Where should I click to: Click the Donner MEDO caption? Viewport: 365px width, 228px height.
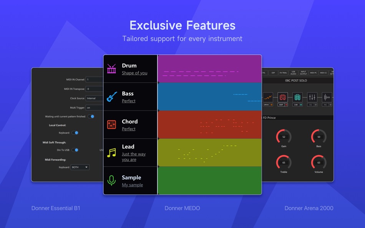[x=182, y=208]
